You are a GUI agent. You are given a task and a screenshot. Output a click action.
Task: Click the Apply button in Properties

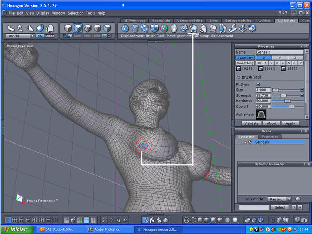click(290, 123)
